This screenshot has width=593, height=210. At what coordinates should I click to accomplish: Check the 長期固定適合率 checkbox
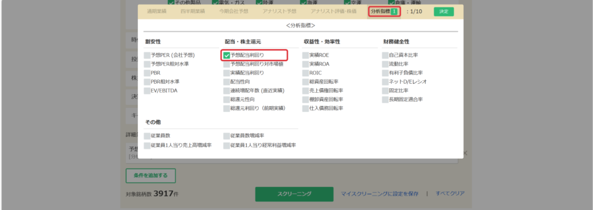click(385, 100)
